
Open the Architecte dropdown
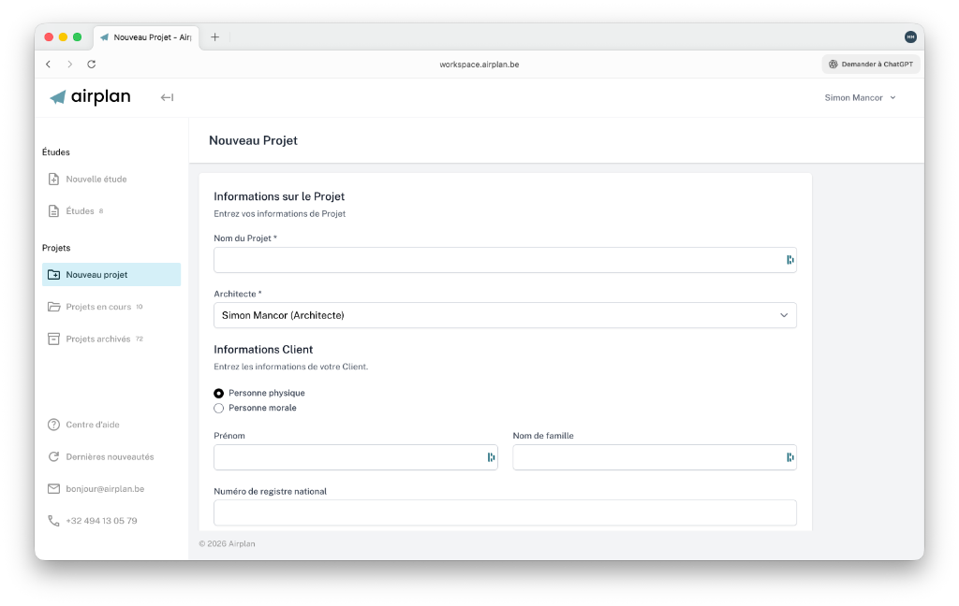tap(505, 315)
